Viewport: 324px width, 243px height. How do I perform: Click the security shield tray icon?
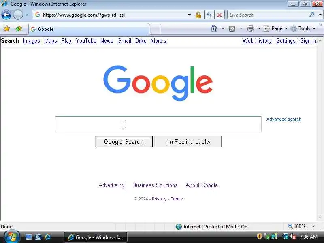[x=259, y=237]
